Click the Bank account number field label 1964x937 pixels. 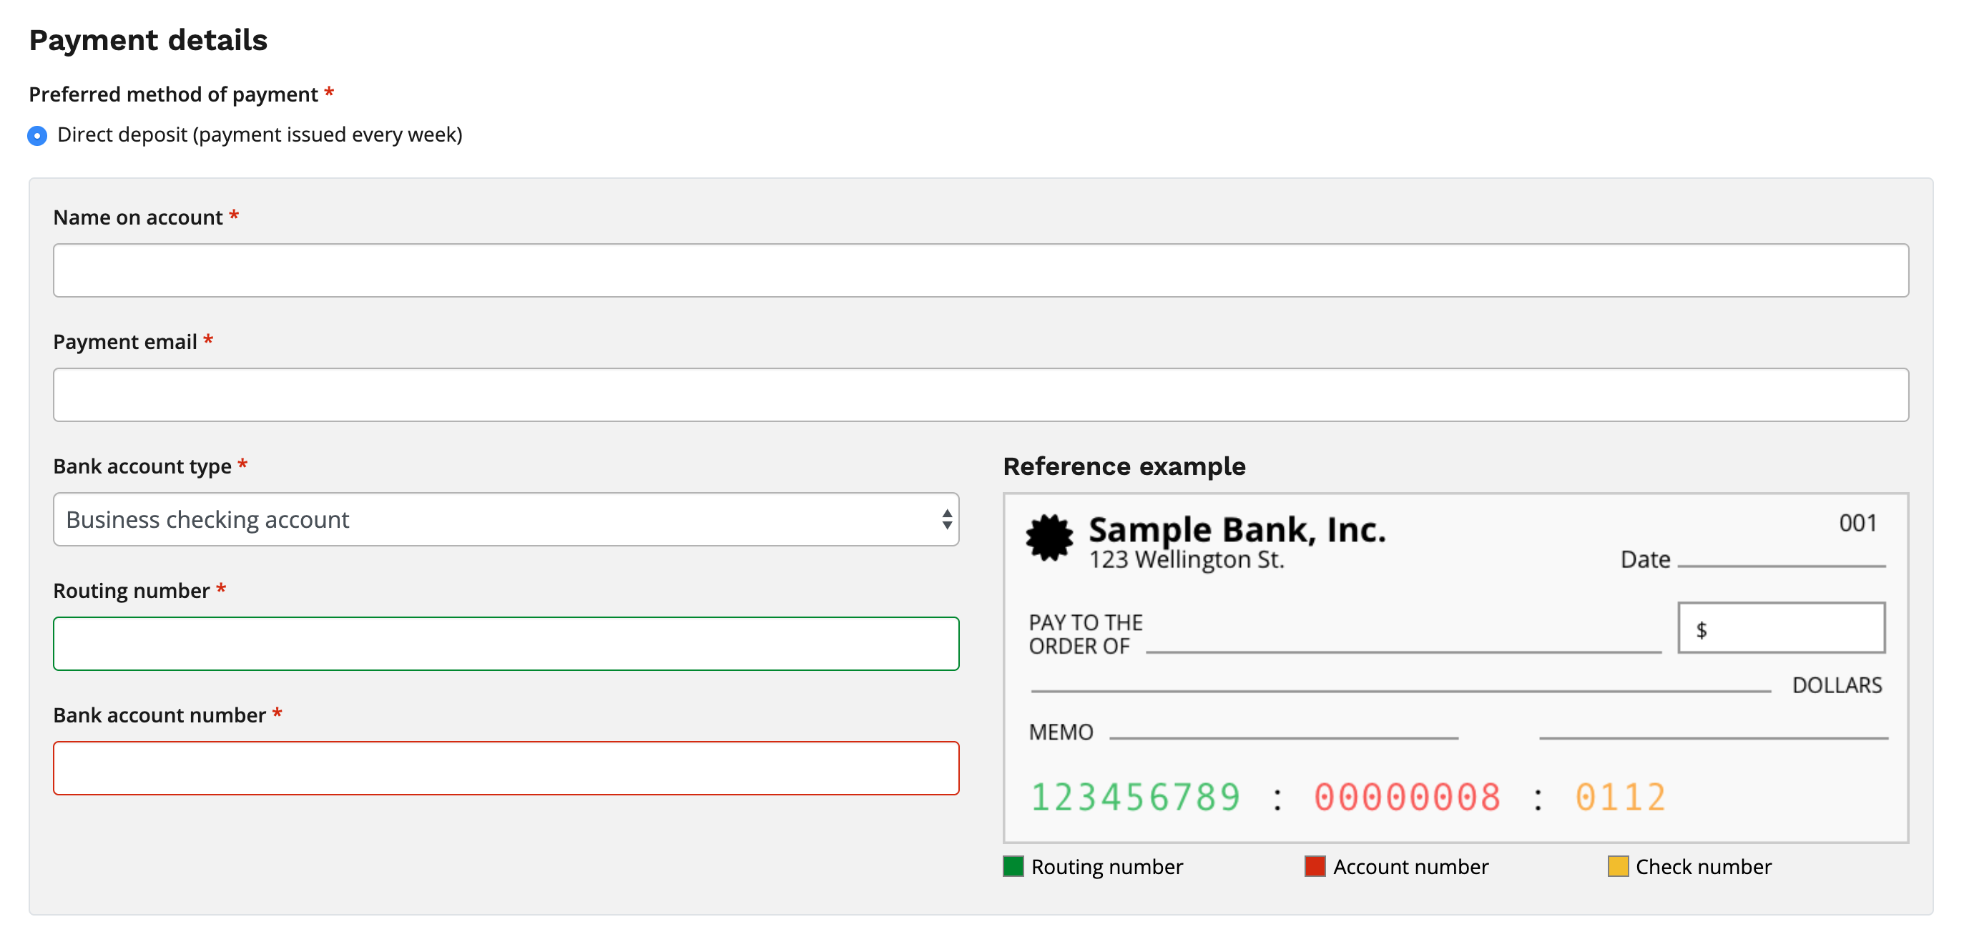[x=159, y=715]
